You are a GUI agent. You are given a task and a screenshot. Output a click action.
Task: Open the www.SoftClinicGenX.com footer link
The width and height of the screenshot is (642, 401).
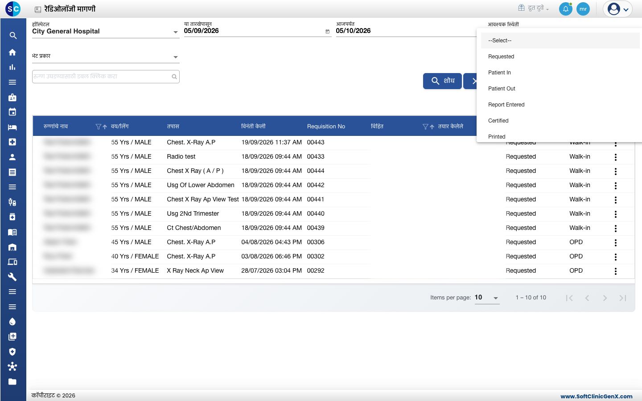(597, 396)
